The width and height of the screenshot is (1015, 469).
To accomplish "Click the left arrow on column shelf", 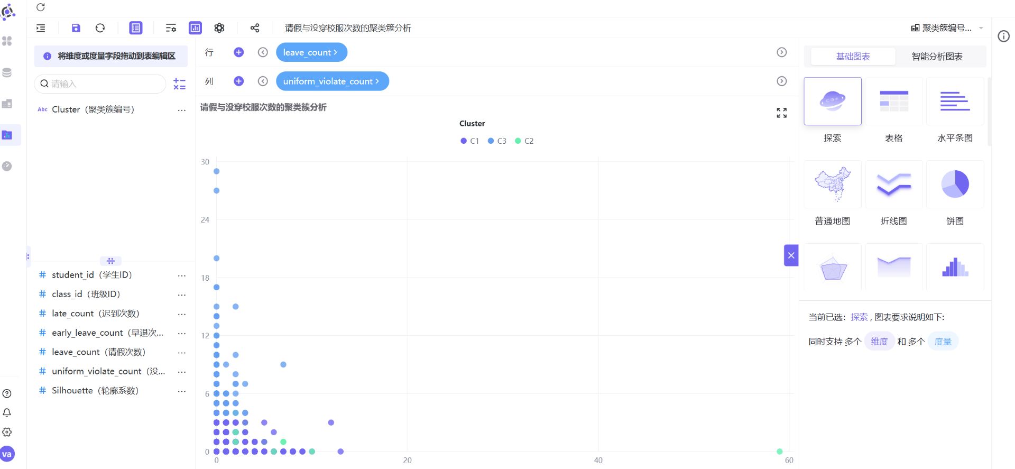I will tap(263, 81).
